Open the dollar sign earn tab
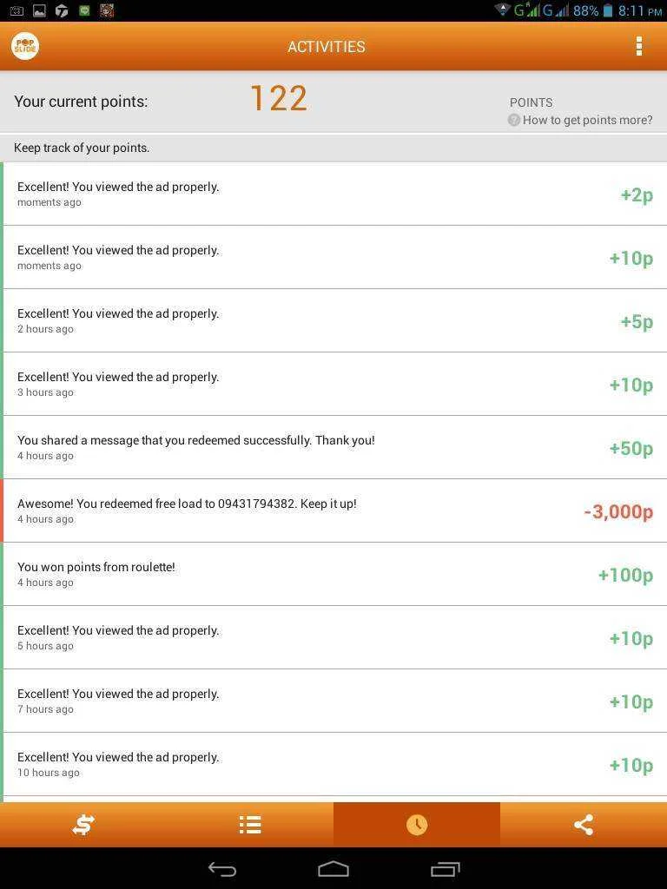This screenshot has width=667, height=889. 83,825
